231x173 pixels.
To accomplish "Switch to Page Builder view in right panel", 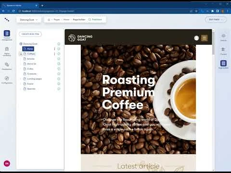I will (x=223, y=64).
